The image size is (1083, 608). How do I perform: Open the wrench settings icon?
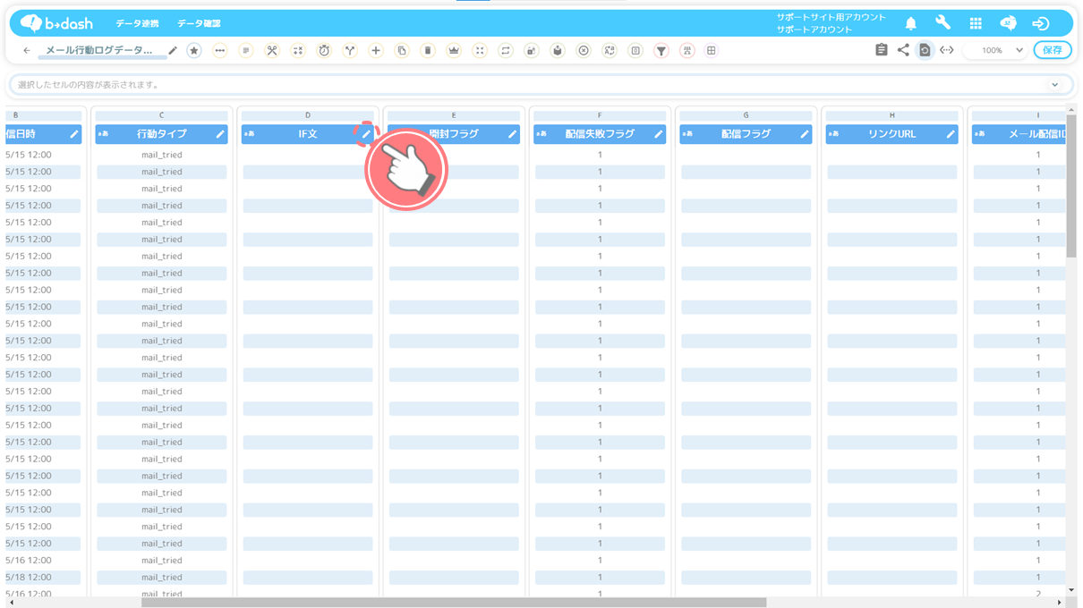(943, 23)
